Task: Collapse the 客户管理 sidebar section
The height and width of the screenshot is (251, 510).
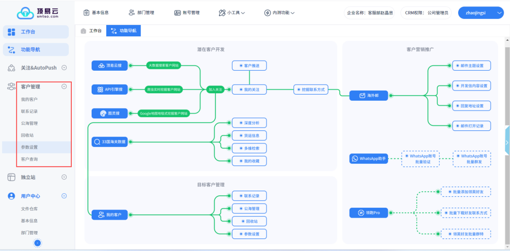Action: tap(64, 87)
